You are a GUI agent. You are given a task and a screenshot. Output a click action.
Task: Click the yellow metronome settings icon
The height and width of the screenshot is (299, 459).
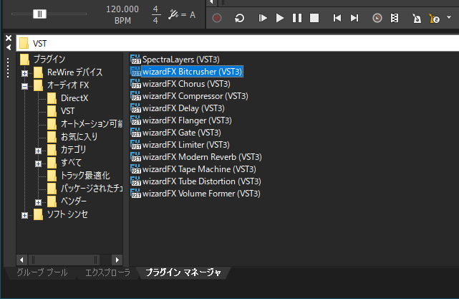[x=434, y=19]
